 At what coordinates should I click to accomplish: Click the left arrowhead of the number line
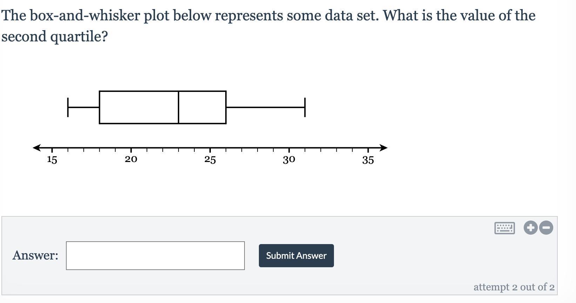[x=36, y=148]
